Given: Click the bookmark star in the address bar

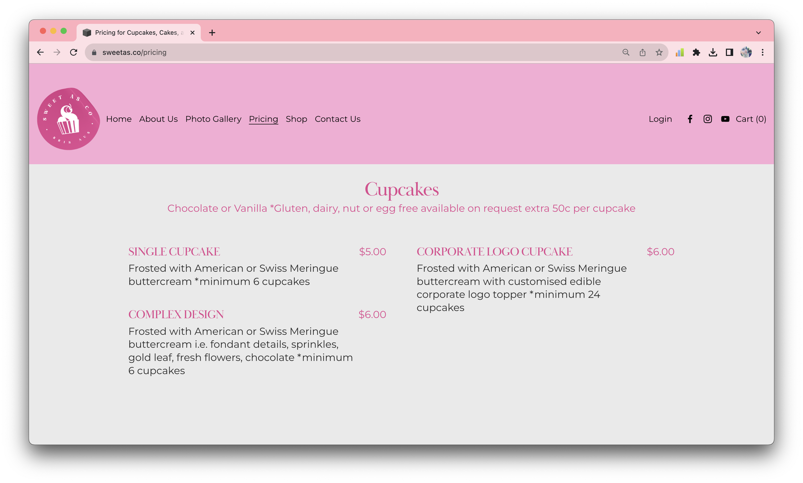Looking at the screenshot, I should coord(659,52).
